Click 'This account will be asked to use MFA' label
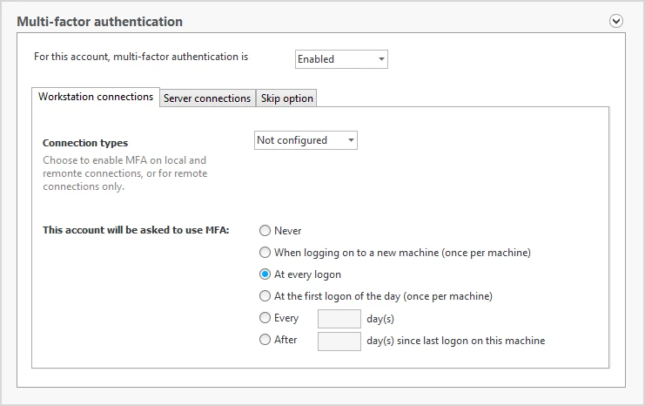Screen dimensions: 645x406 (130, 231)
